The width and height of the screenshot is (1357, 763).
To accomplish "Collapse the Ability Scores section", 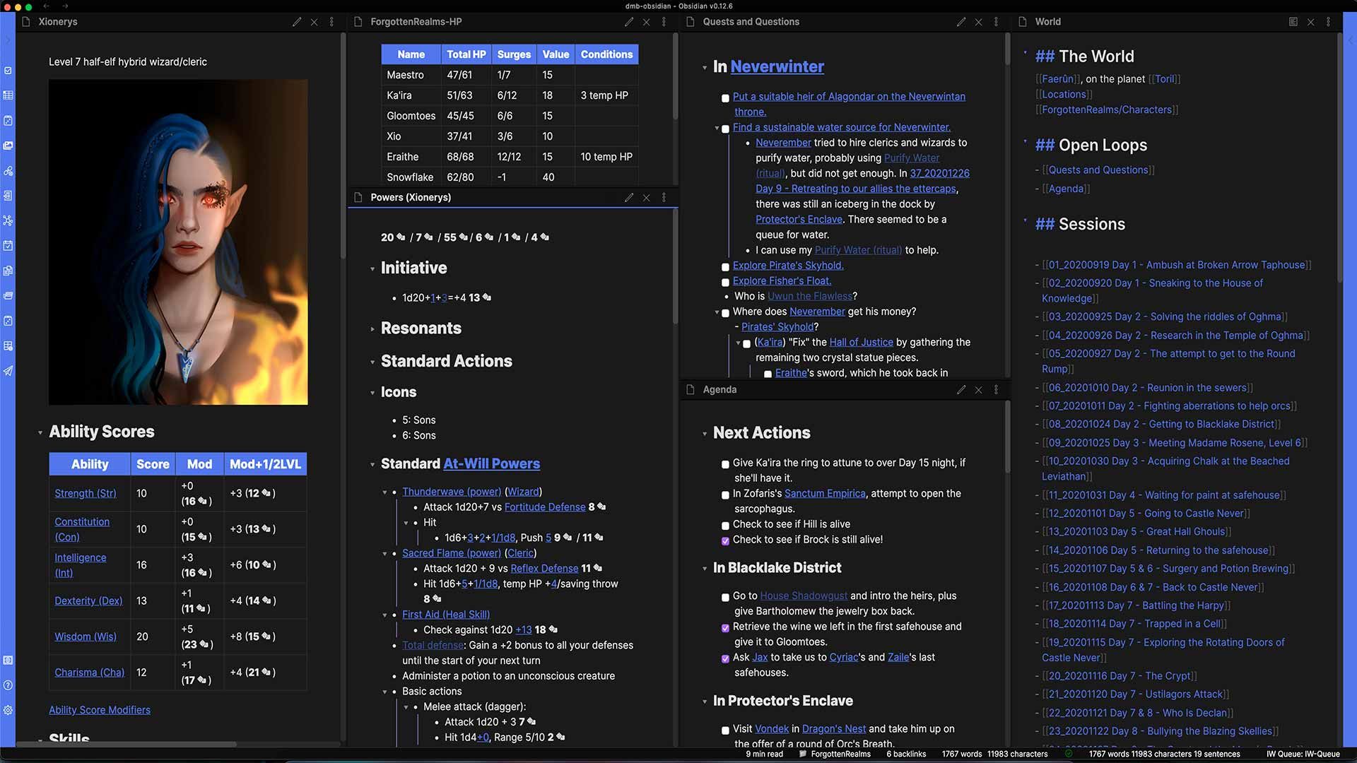I will point(40,432).
